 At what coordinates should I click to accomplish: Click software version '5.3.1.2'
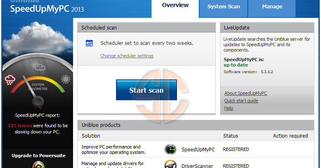click(267, 72)
